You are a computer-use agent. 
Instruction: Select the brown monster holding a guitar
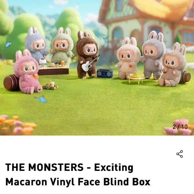(87, 55)
